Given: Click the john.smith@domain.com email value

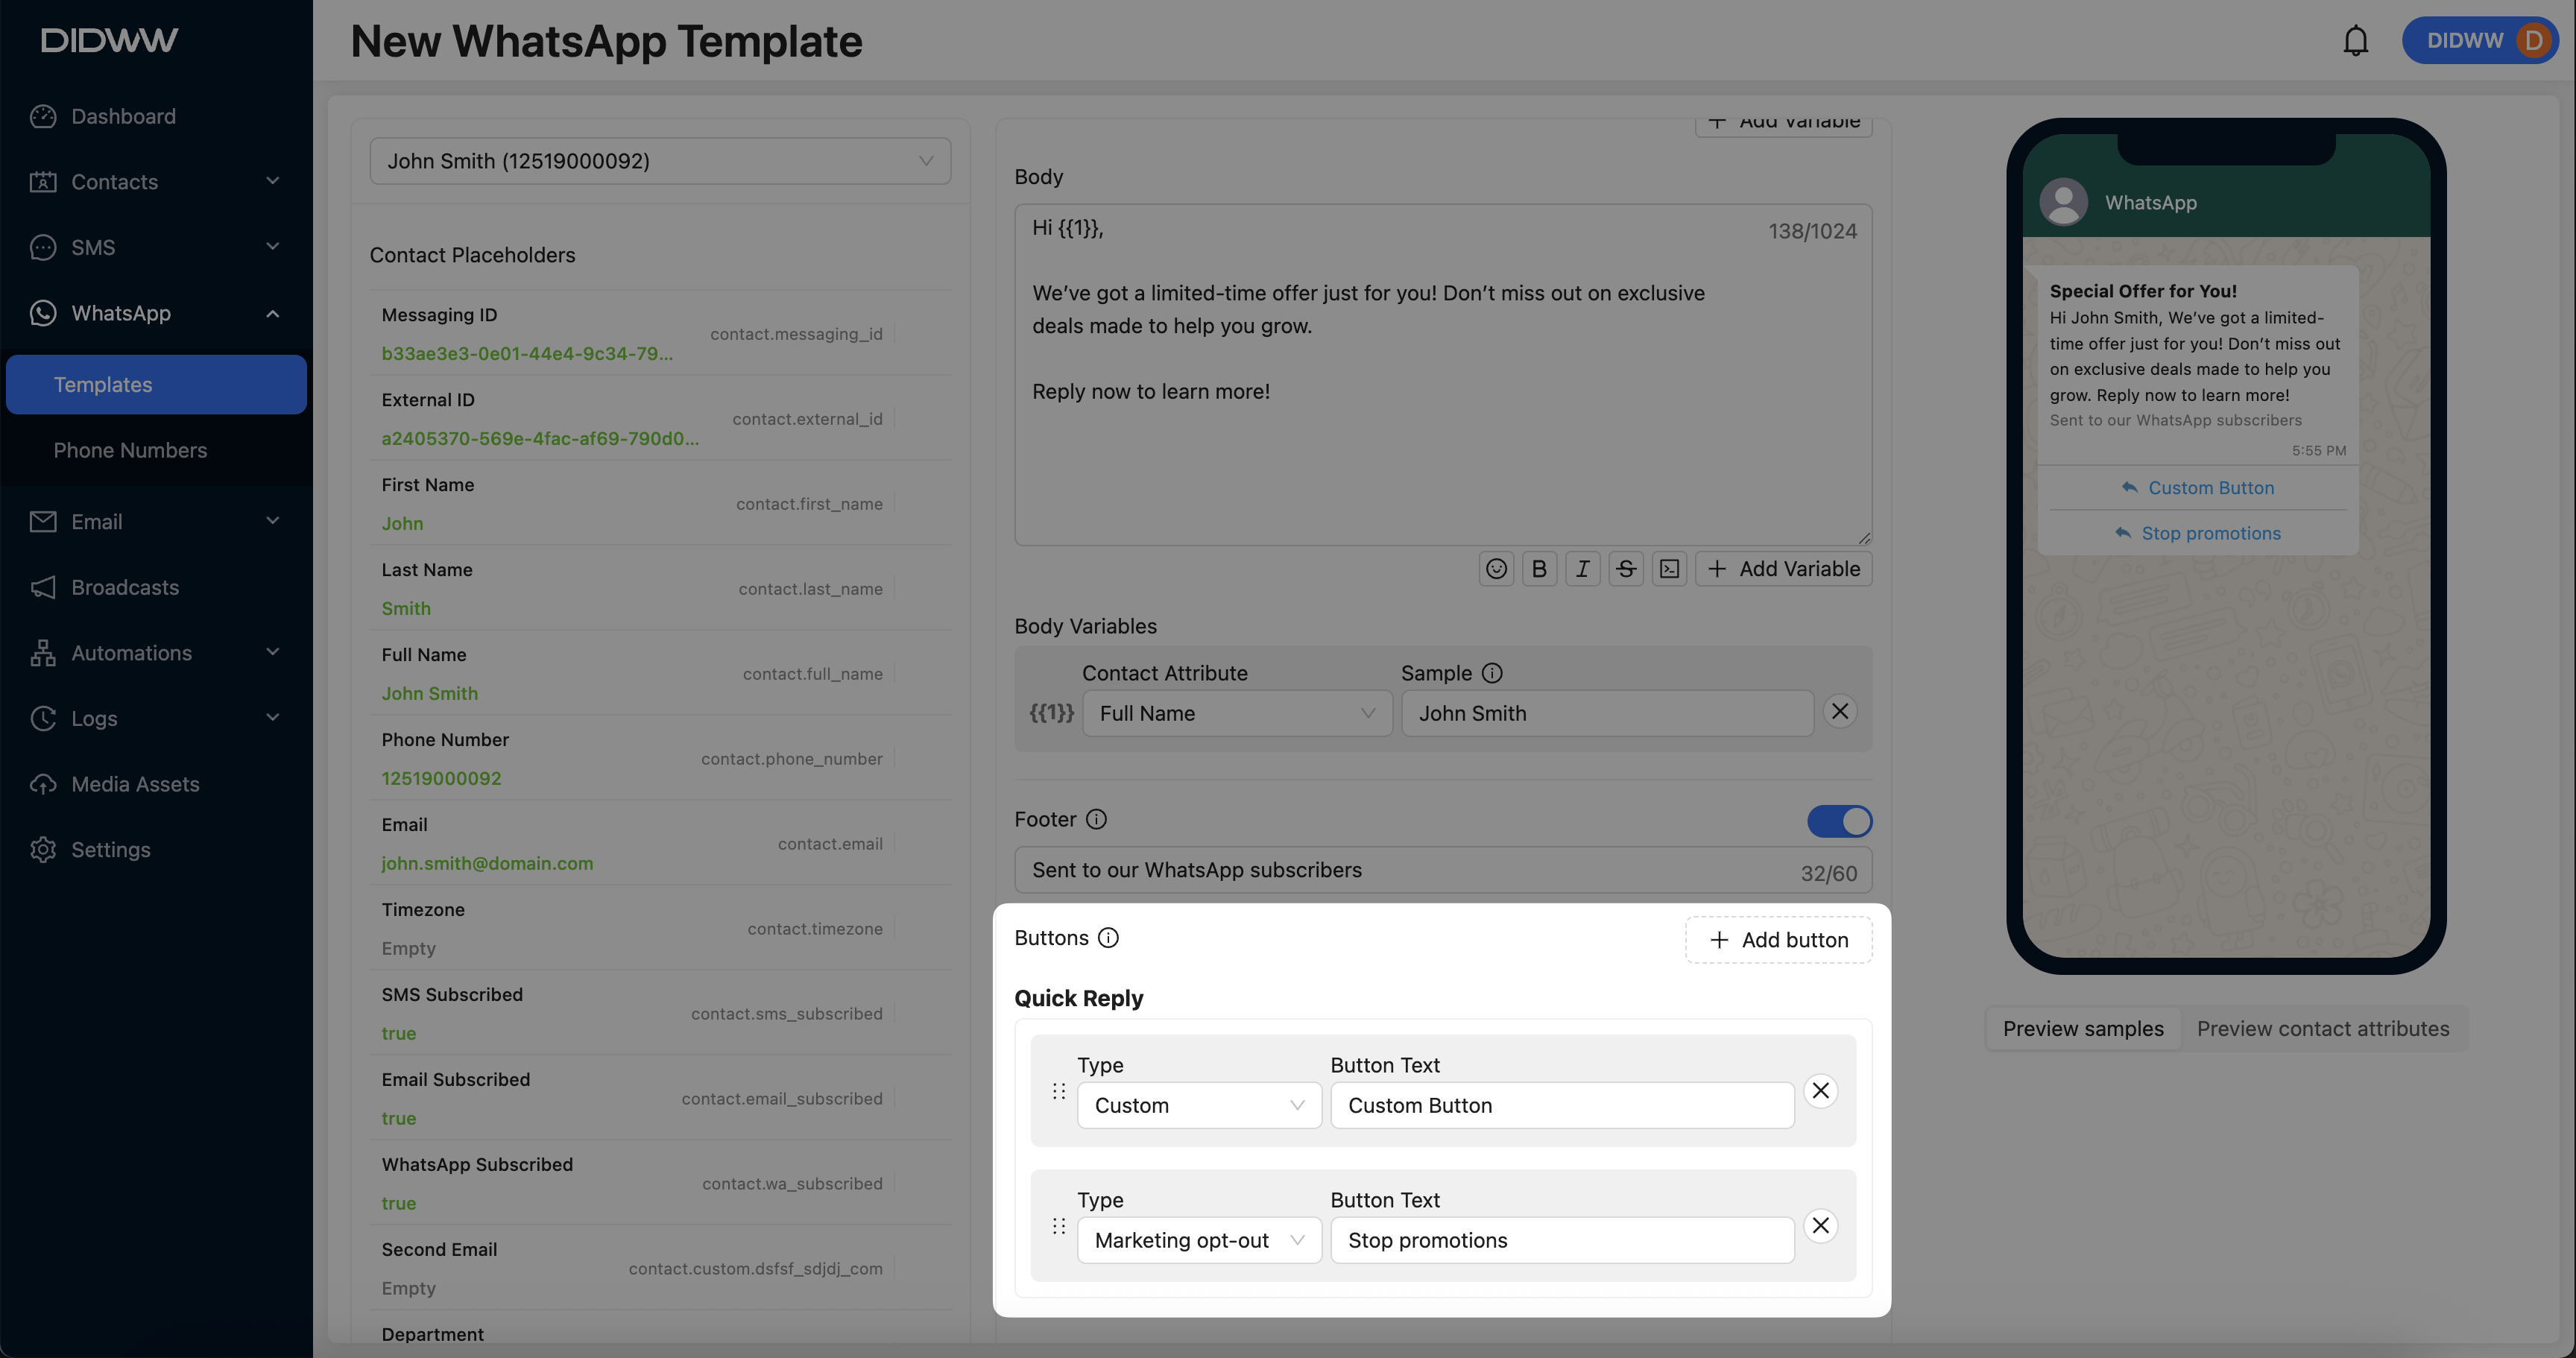Looking at the screenshot, I should (x=487, y=863).
